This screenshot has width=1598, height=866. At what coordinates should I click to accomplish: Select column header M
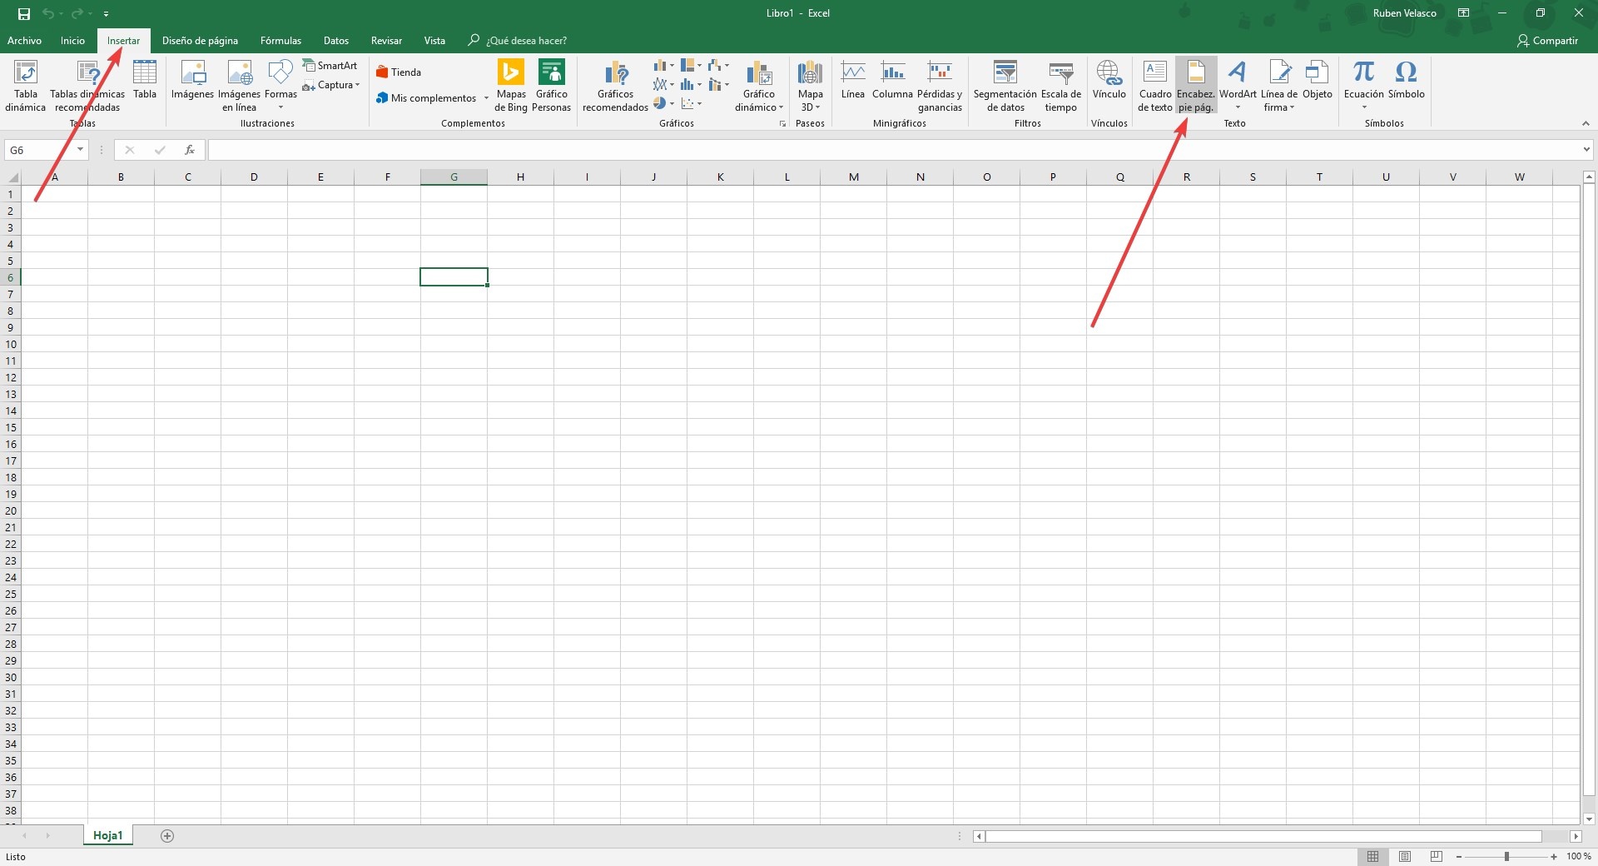853,177
